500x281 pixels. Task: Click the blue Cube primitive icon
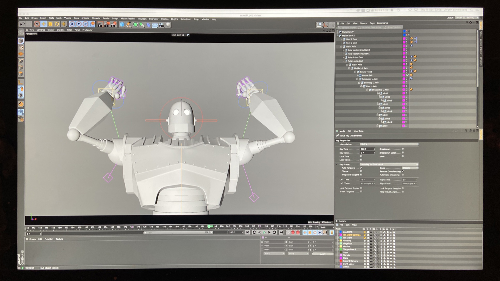(x=122, y=25)
